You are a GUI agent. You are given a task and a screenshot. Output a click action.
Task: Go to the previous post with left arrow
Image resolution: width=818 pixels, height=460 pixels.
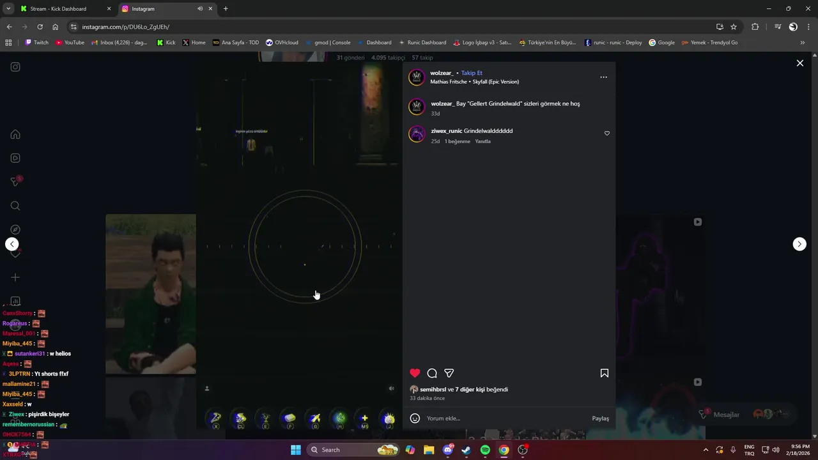point(12,244)
